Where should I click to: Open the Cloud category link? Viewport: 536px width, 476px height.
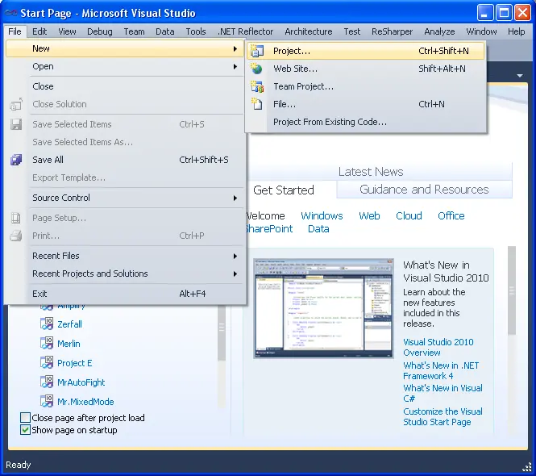[x=409, y=216]
